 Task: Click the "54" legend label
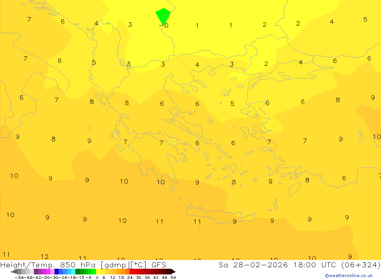coord(173,277)
